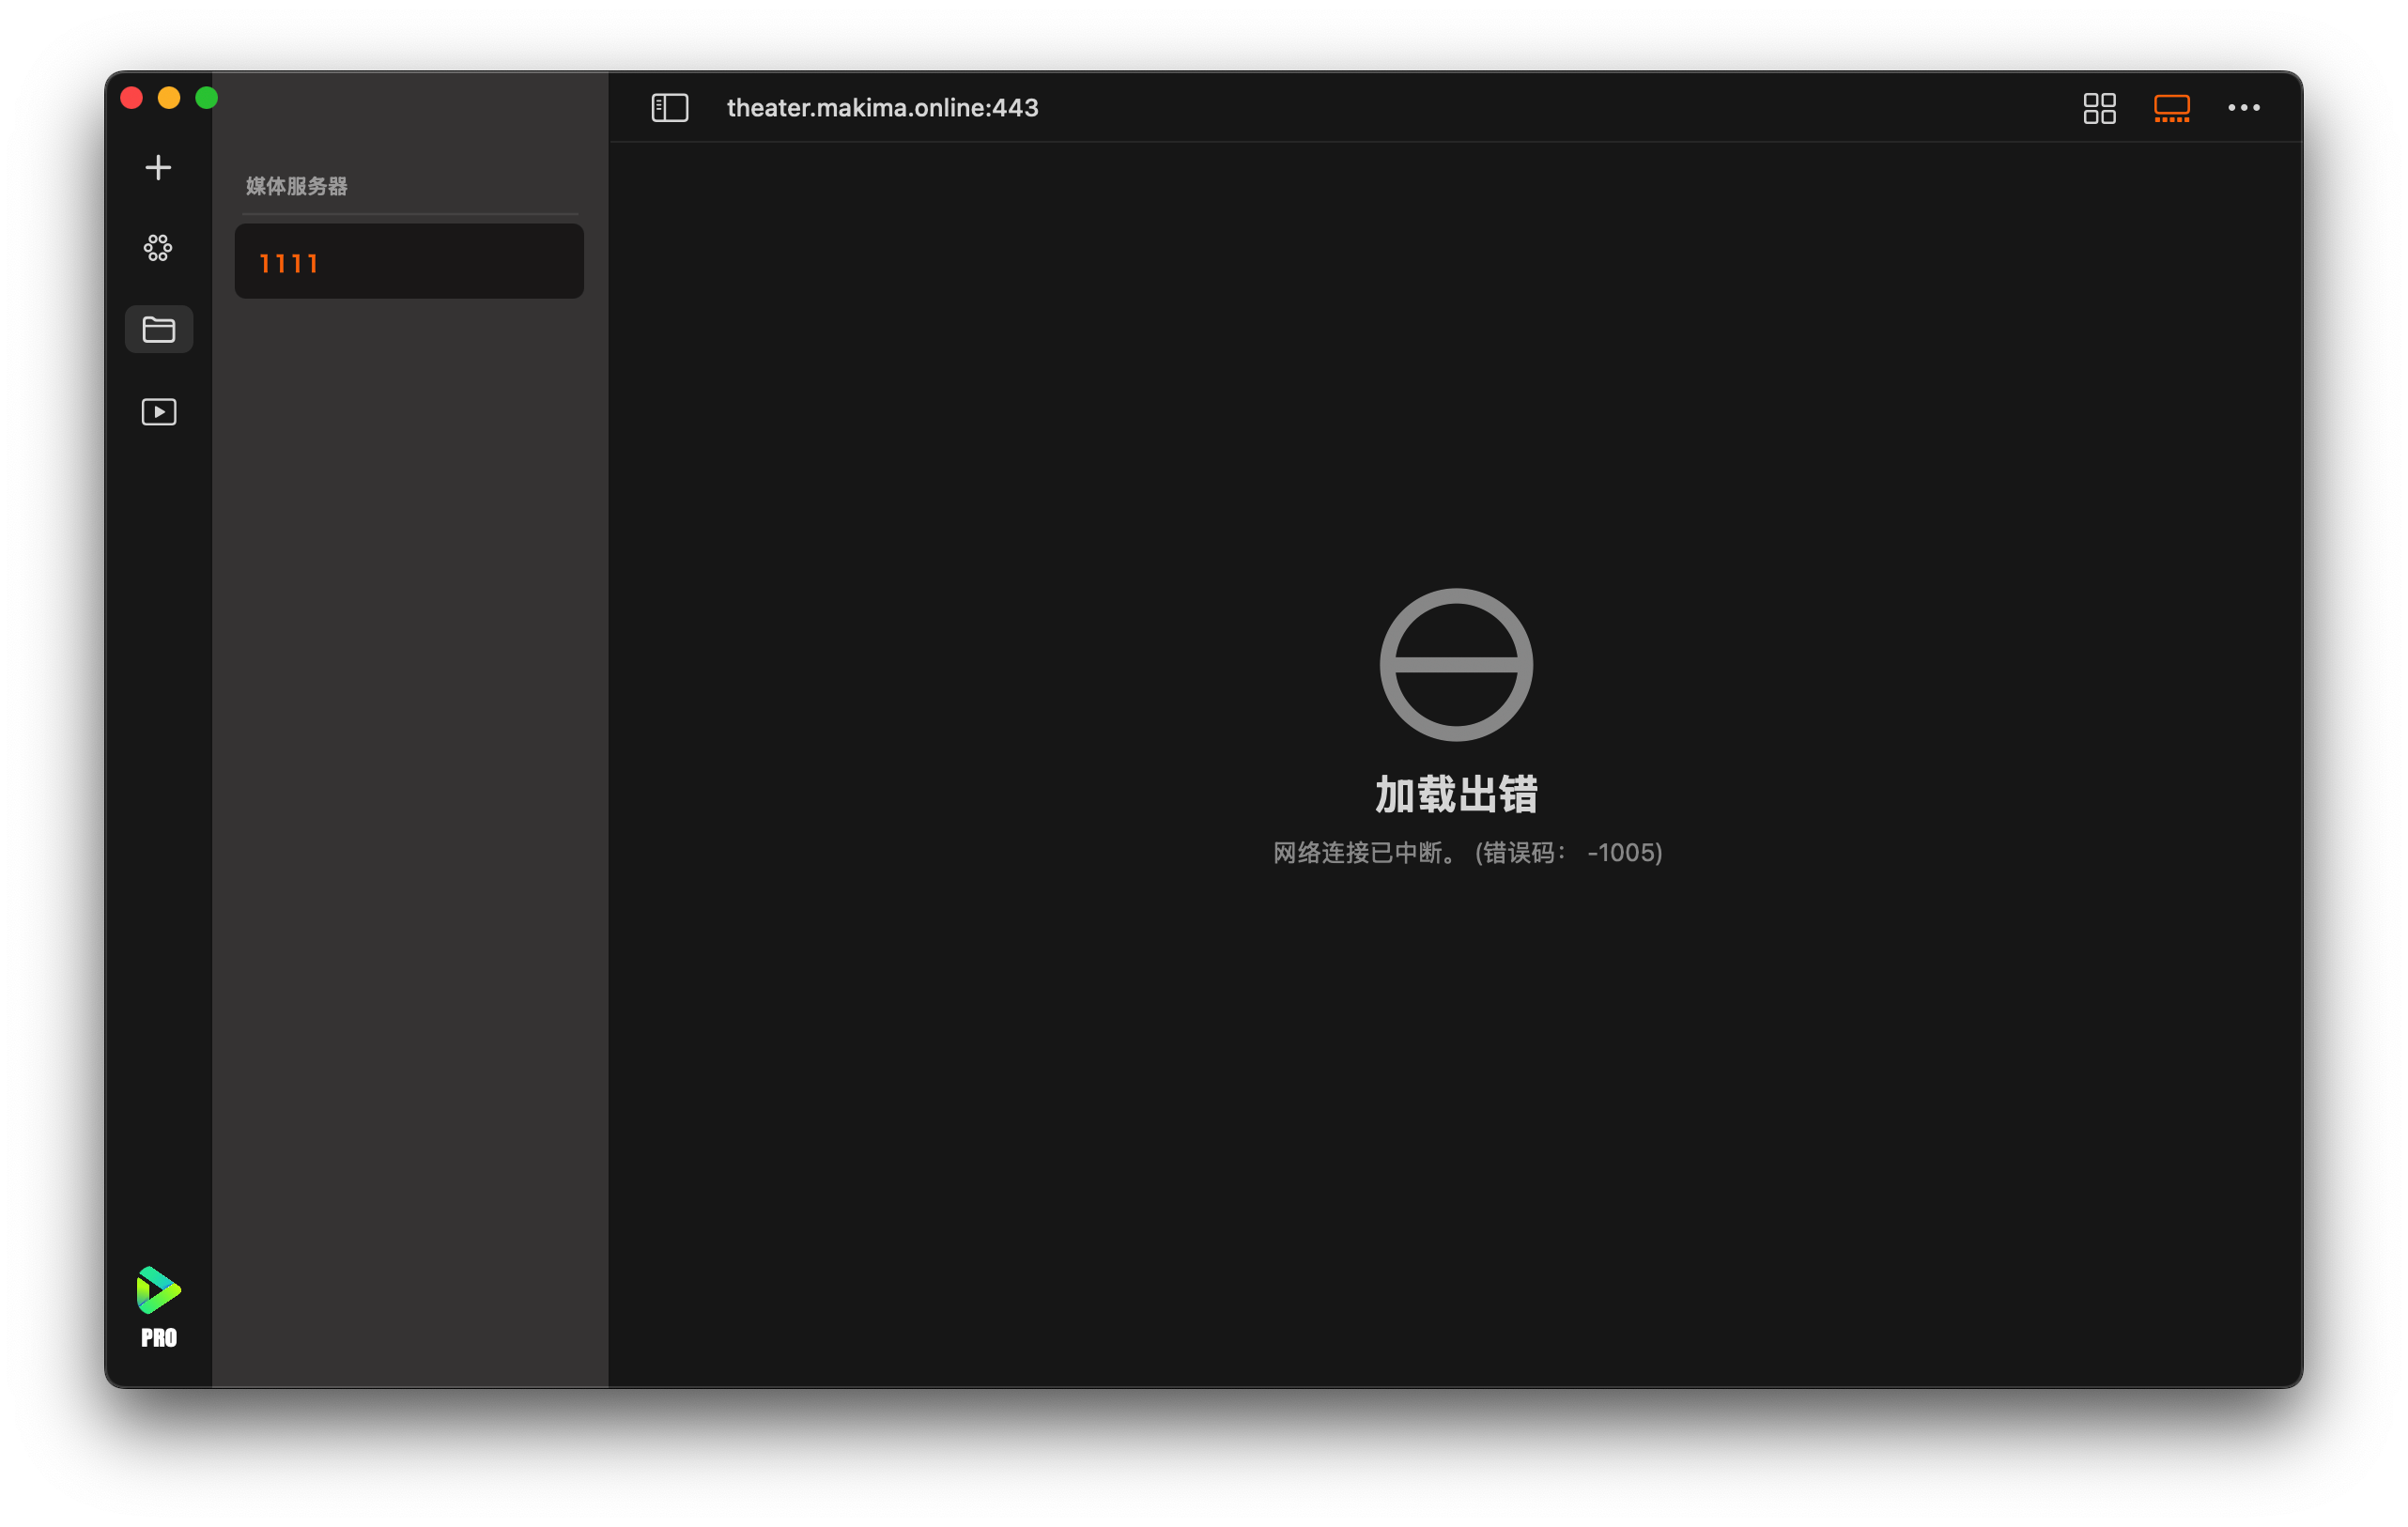The image size is (2408, 1527).
Task: Select the folder icon in the sidebar
Action: (x=158, y=329)
